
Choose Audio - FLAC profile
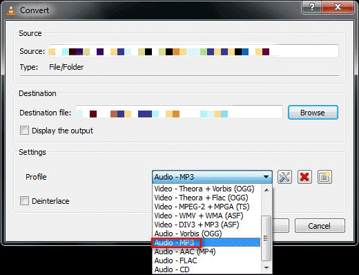(206, 260)
